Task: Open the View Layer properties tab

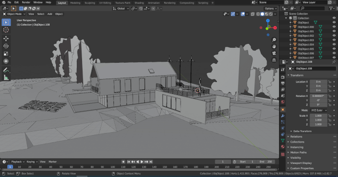Action: click(283, 89)
